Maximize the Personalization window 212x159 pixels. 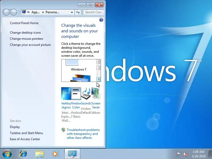click(90, 5)
